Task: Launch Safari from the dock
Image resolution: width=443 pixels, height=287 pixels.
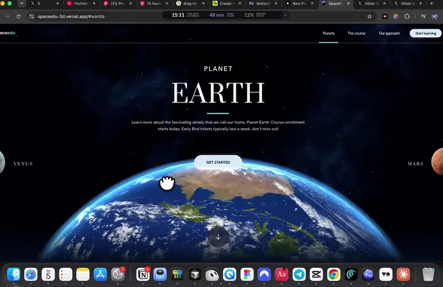Action: [31, 274]
